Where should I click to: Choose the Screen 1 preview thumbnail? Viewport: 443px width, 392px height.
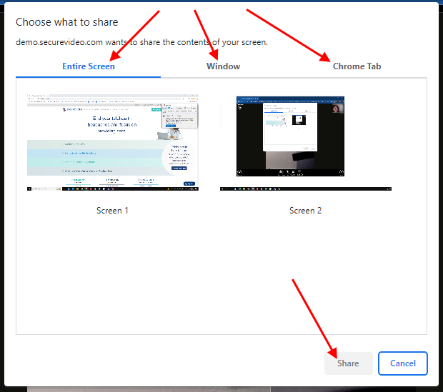113,142
